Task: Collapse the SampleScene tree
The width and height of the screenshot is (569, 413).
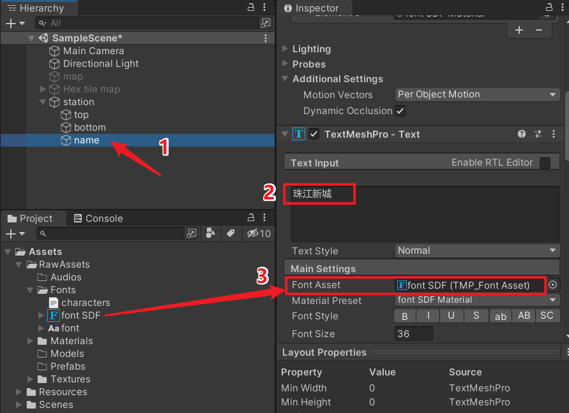Action: 31,38
